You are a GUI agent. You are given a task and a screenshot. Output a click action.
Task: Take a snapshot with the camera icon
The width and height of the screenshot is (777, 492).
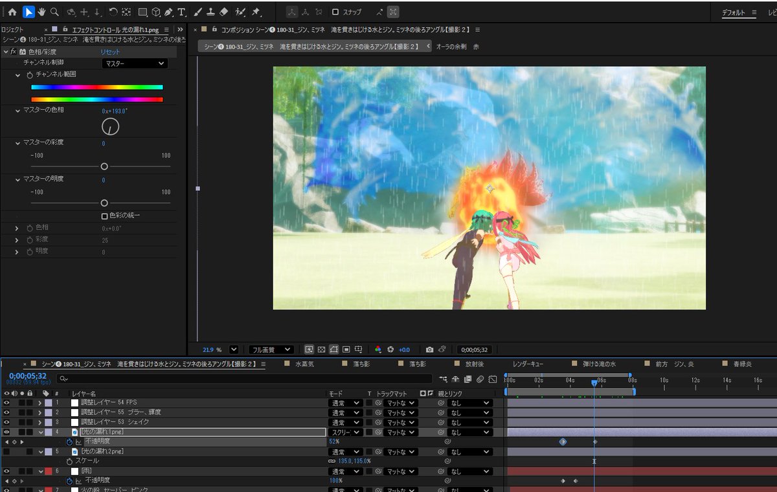pos(428,349)
